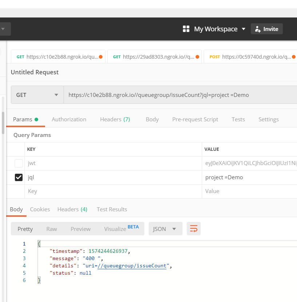Screen dimensions: 297x302
Task: Select the Raw response view
Action: tap(52, 229)
